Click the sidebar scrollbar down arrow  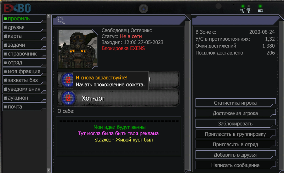48,170
